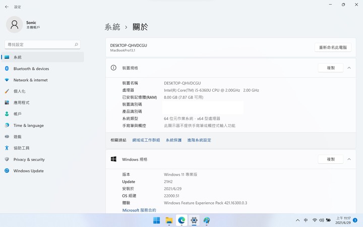Open the 系統保護 link
The width and height of the screenshot is (363, 227).
pos(173,140)
